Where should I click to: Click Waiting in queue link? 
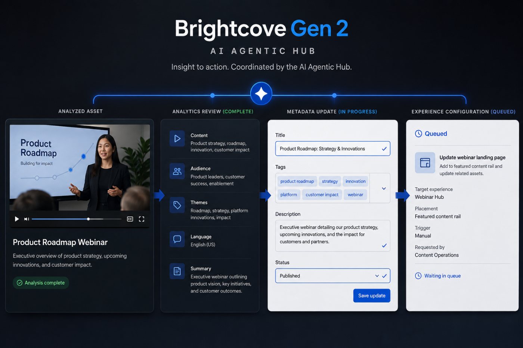(x=442, y=276)
